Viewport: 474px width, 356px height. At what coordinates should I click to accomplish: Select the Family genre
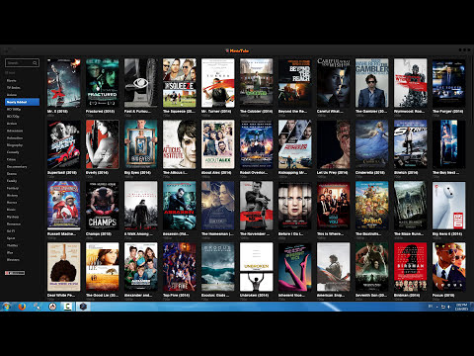[12, 181]
